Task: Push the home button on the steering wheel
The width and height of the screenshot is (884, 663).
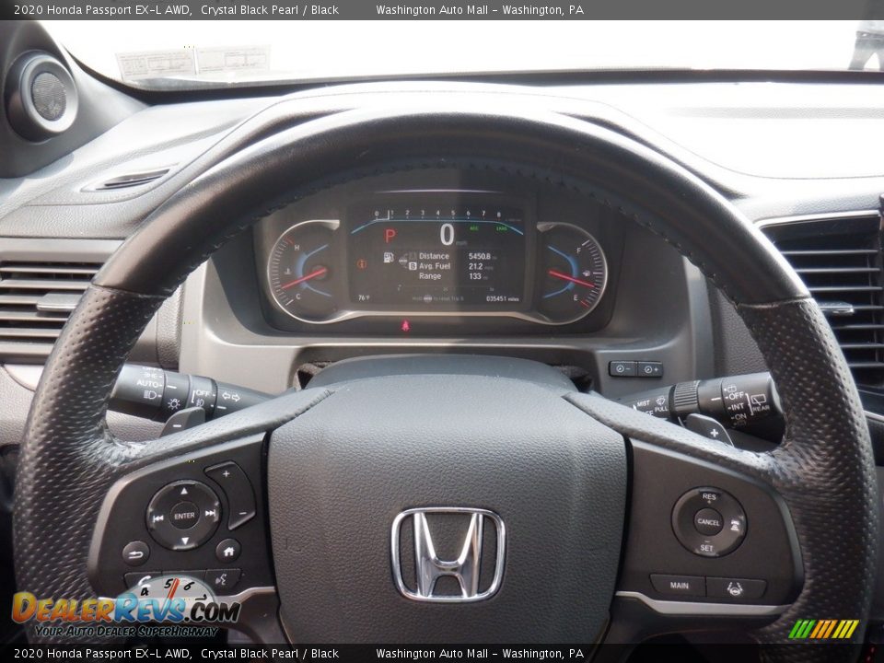Action: (227, 551)
